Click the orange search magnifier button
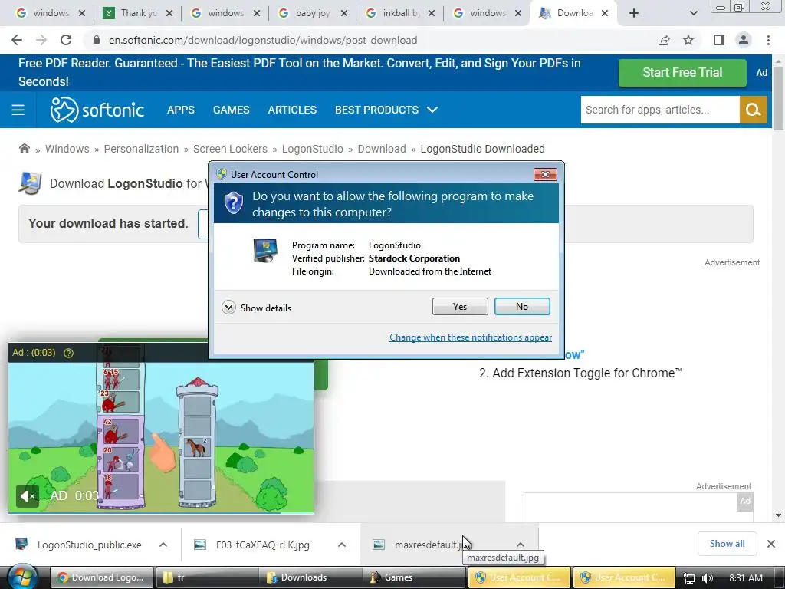The width and height of the screenshot is (785, 589). 754,110
